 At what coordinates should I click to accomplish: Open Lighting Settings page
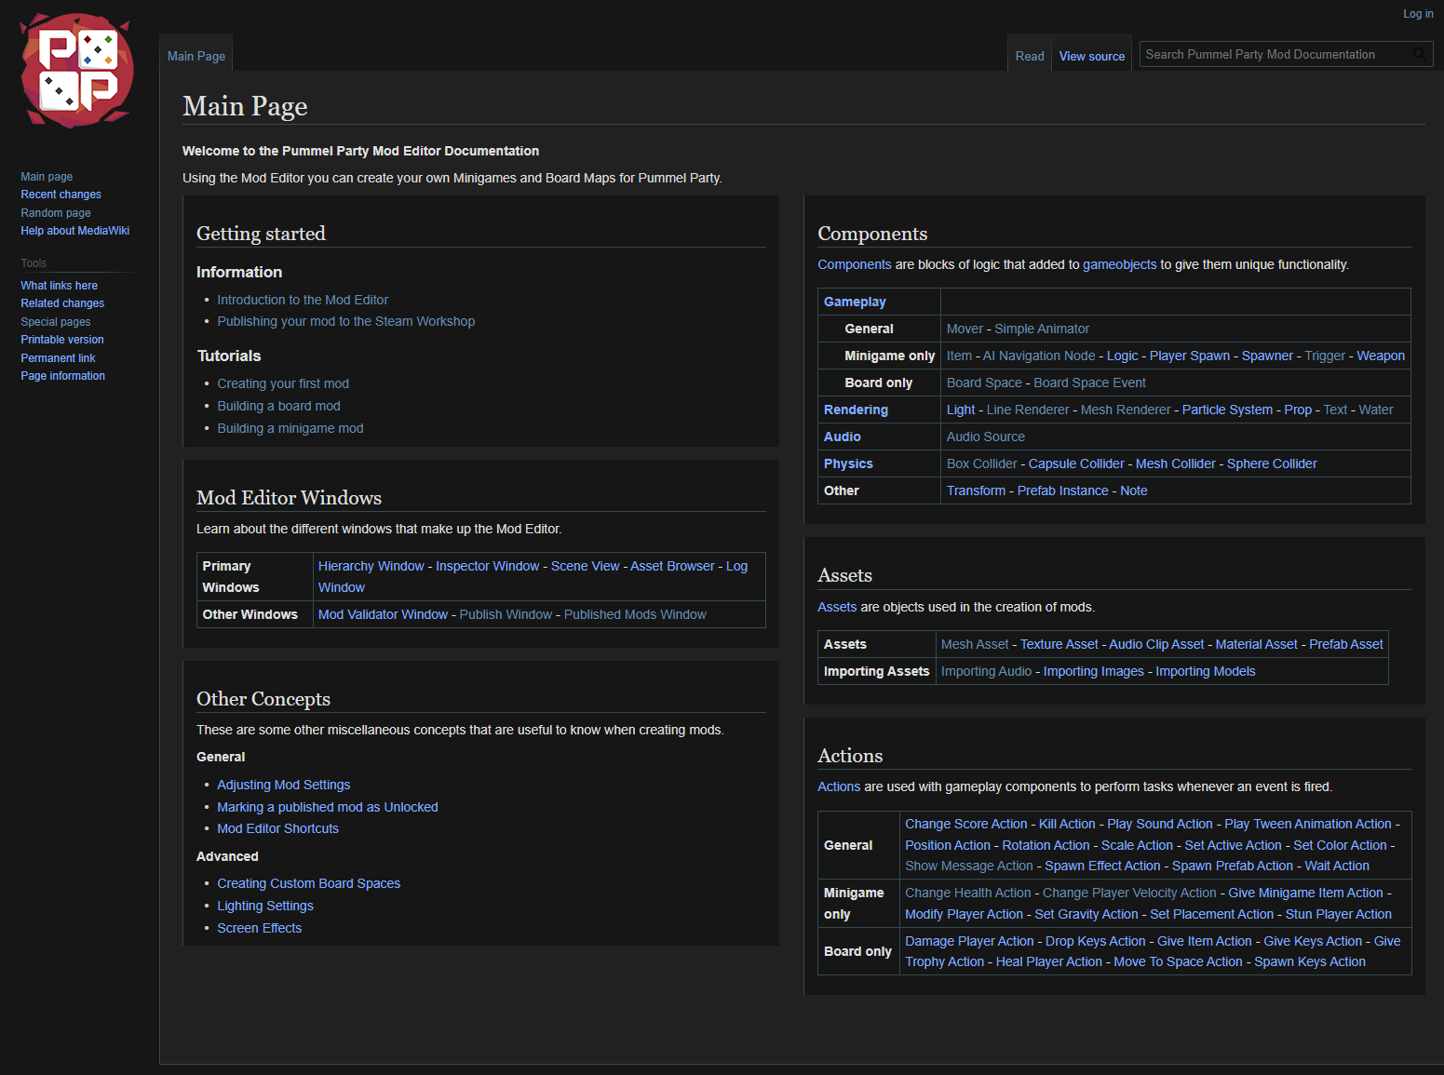265,906
